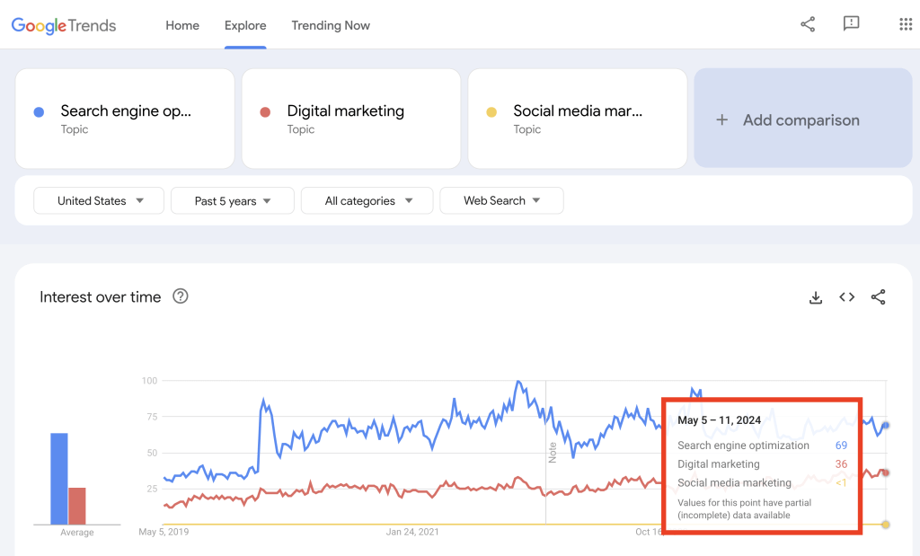Viewport: 920px width, 556px height.
Task: Click the 'Average' label under bars
Action: (x=77, y=533)
